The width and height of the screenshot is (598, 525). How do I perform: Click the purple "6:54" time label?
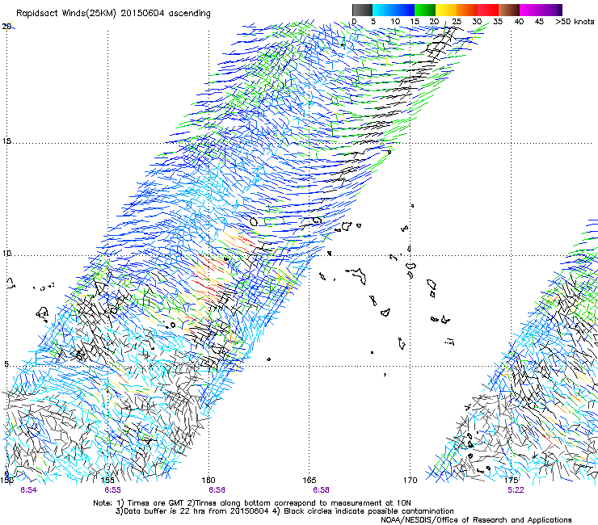pos(29,490)
